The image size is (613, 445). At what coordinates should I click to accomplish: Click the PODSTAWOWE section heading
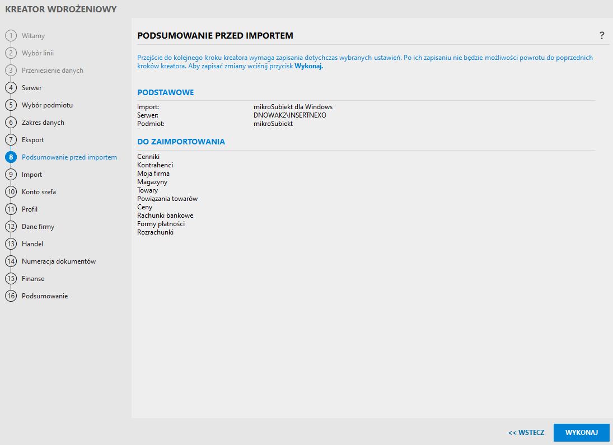(165, 92)
